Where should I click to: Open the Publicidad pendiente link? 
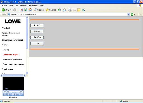pos(12,60)
